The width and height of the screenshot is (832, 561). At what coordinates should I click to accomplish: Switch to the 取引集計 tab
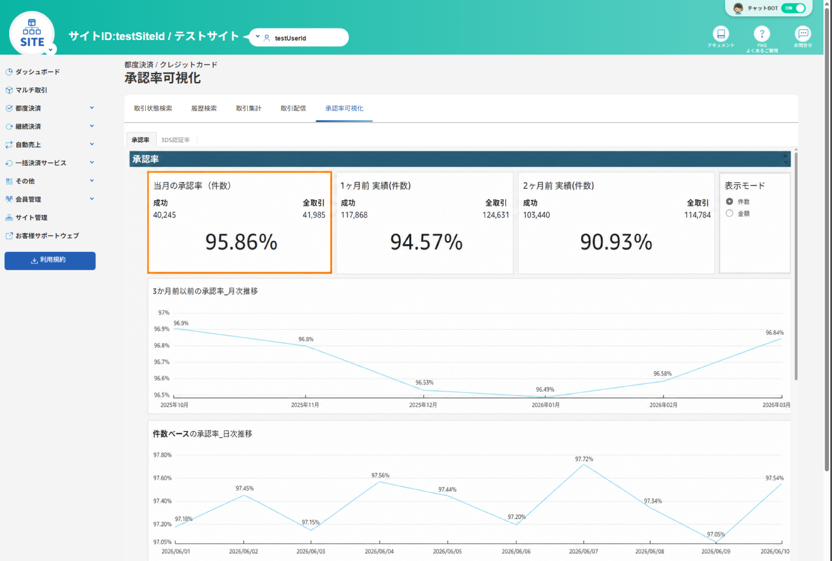pyautogui.click(x=249, y=108)
